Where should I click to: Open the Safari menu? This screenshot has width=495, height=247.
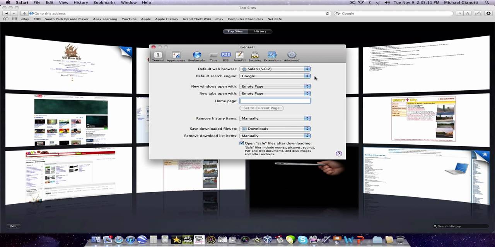coord(22,2)
